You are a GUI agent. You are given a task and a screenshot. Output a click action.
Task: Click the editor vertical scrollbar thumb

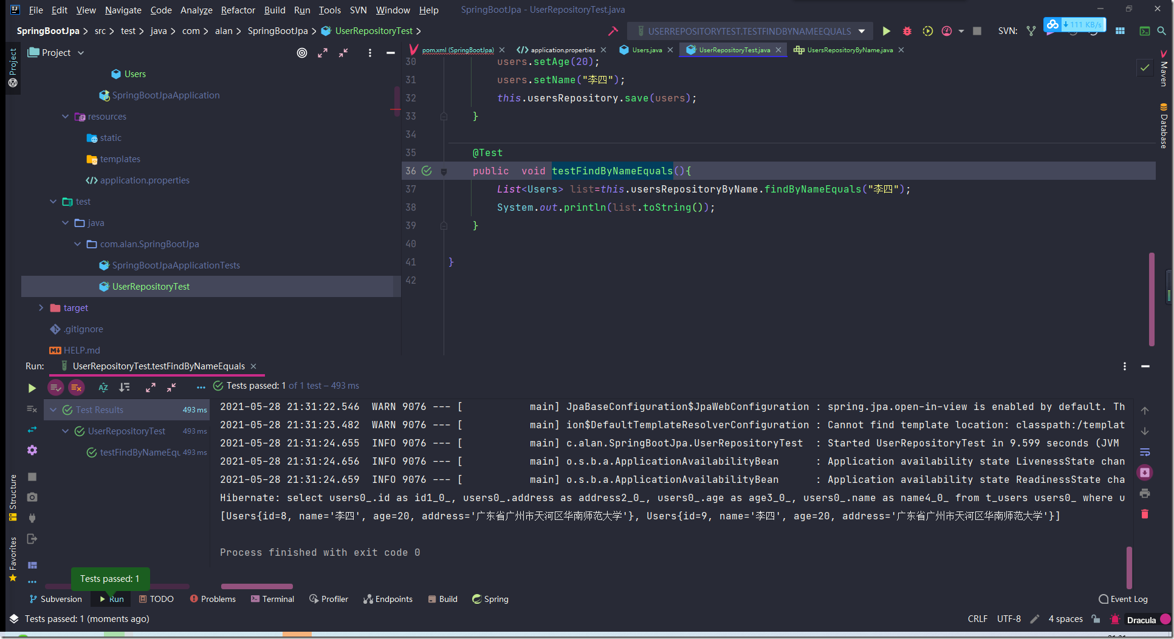point(1152,299)
